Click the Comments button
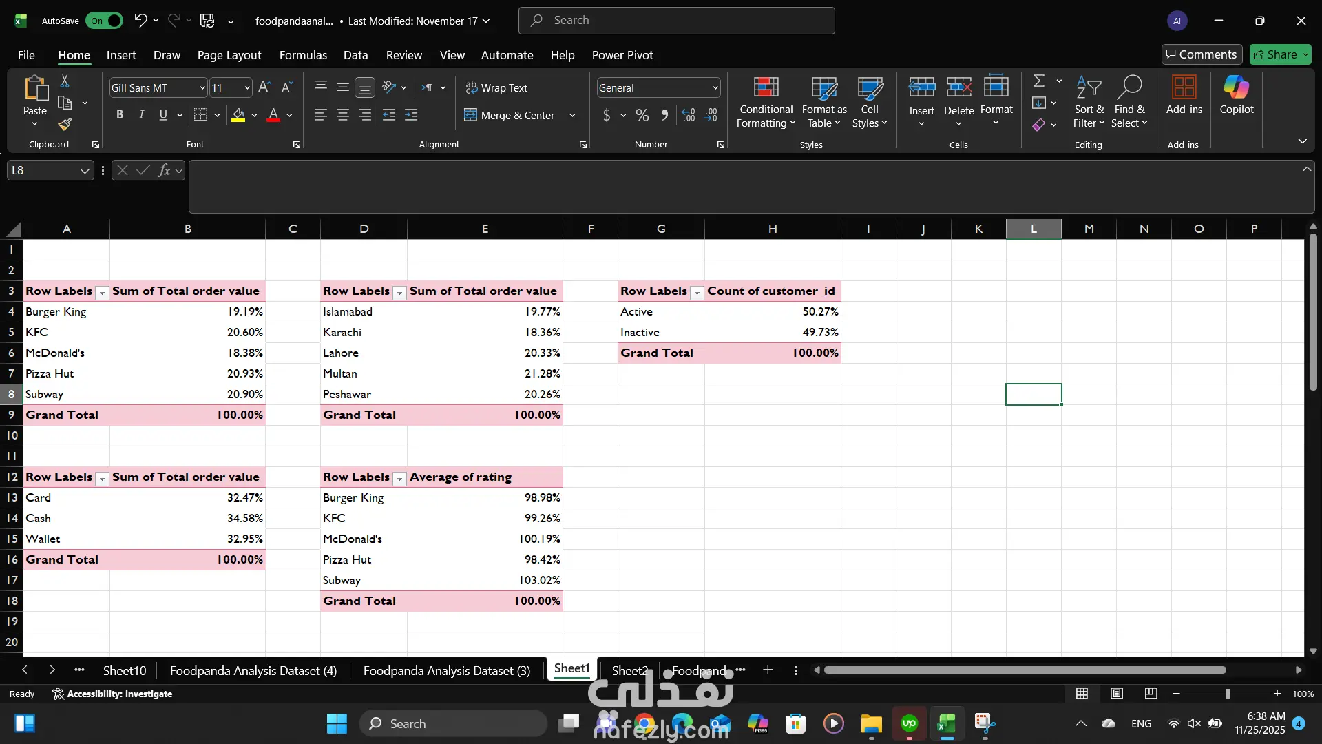 pos(1201,54)
